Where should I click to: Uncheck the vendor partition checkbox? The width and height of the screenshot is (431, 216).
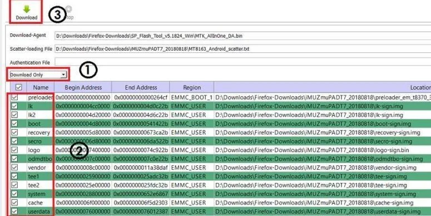click(x=14, y=168)
